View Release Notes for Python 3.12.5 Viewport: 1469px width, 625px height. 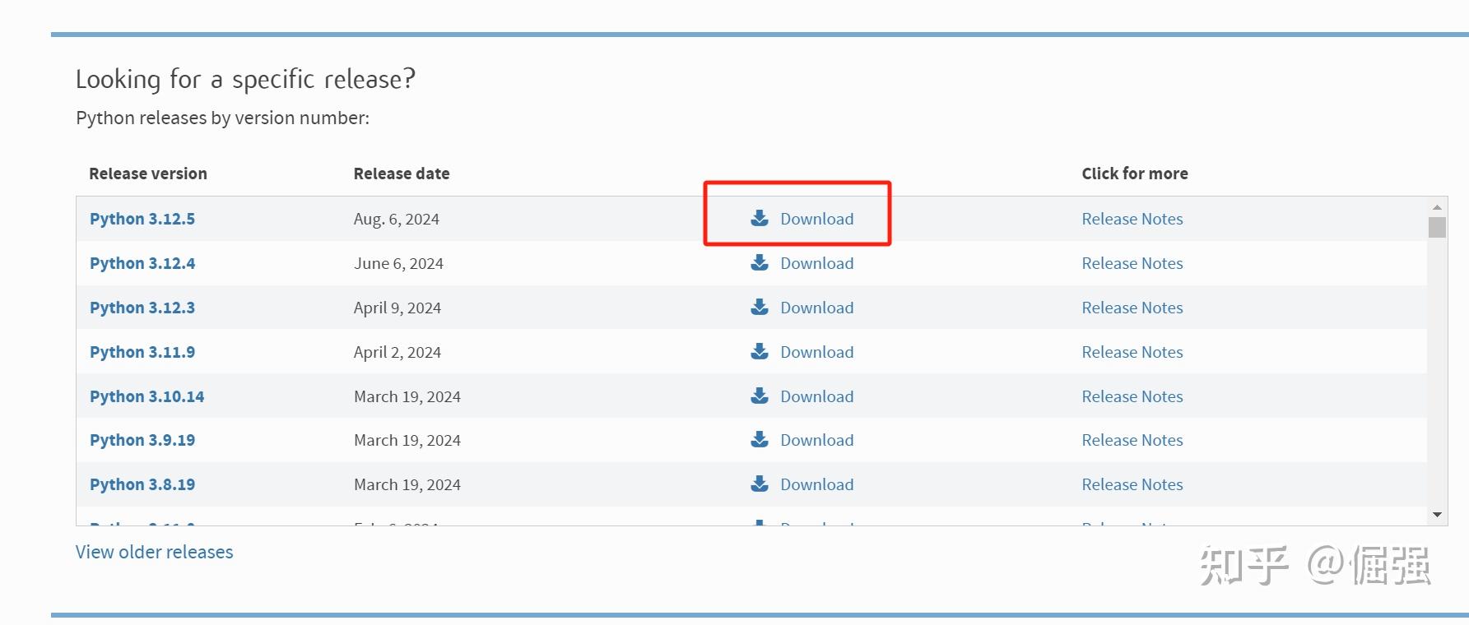pyautogui.click(x=1132, y=219)
